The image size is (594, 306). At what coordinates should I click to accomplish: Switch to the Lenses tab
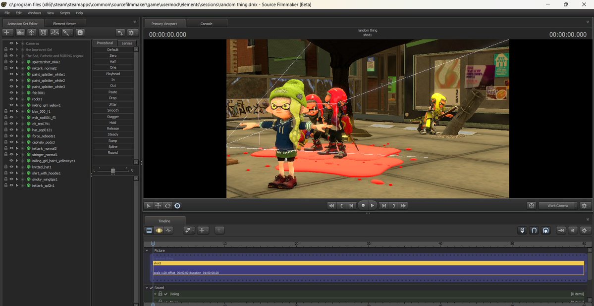(x=127, y=43)
